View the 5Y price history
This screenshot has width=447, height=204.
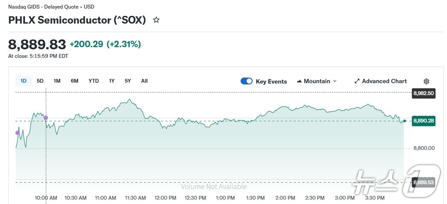point(128,81)
